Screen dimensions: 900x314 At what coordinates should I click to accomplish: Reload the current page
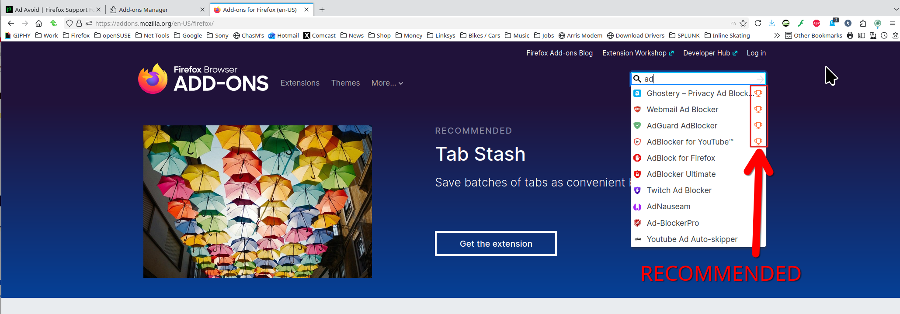(758, 23)
